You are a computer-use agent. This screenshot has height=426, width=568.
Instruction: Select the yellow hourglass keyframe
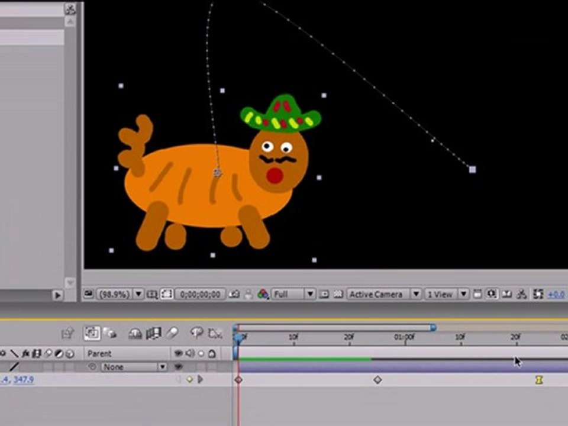pos(539,380)
